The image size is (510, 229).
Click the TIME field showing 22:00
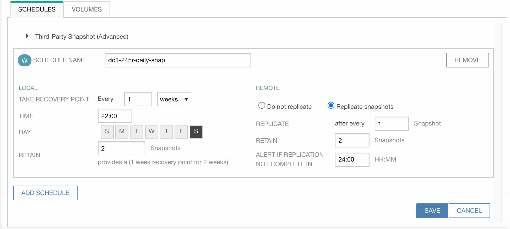[115, 116]
